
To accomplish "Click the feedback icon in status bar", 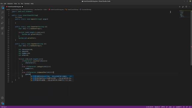I will click(187, 107).
